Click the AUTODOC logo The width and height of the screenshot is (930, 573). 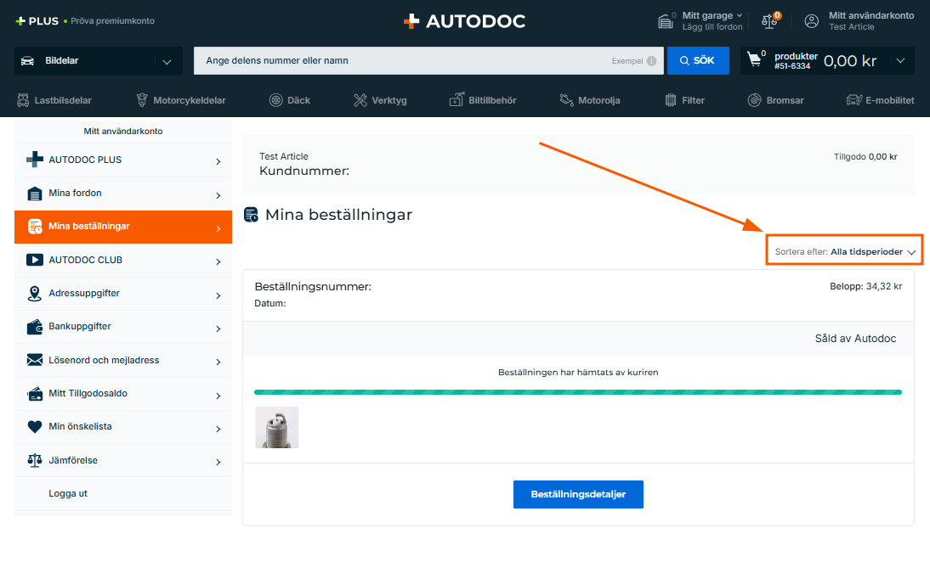(464, 21)
